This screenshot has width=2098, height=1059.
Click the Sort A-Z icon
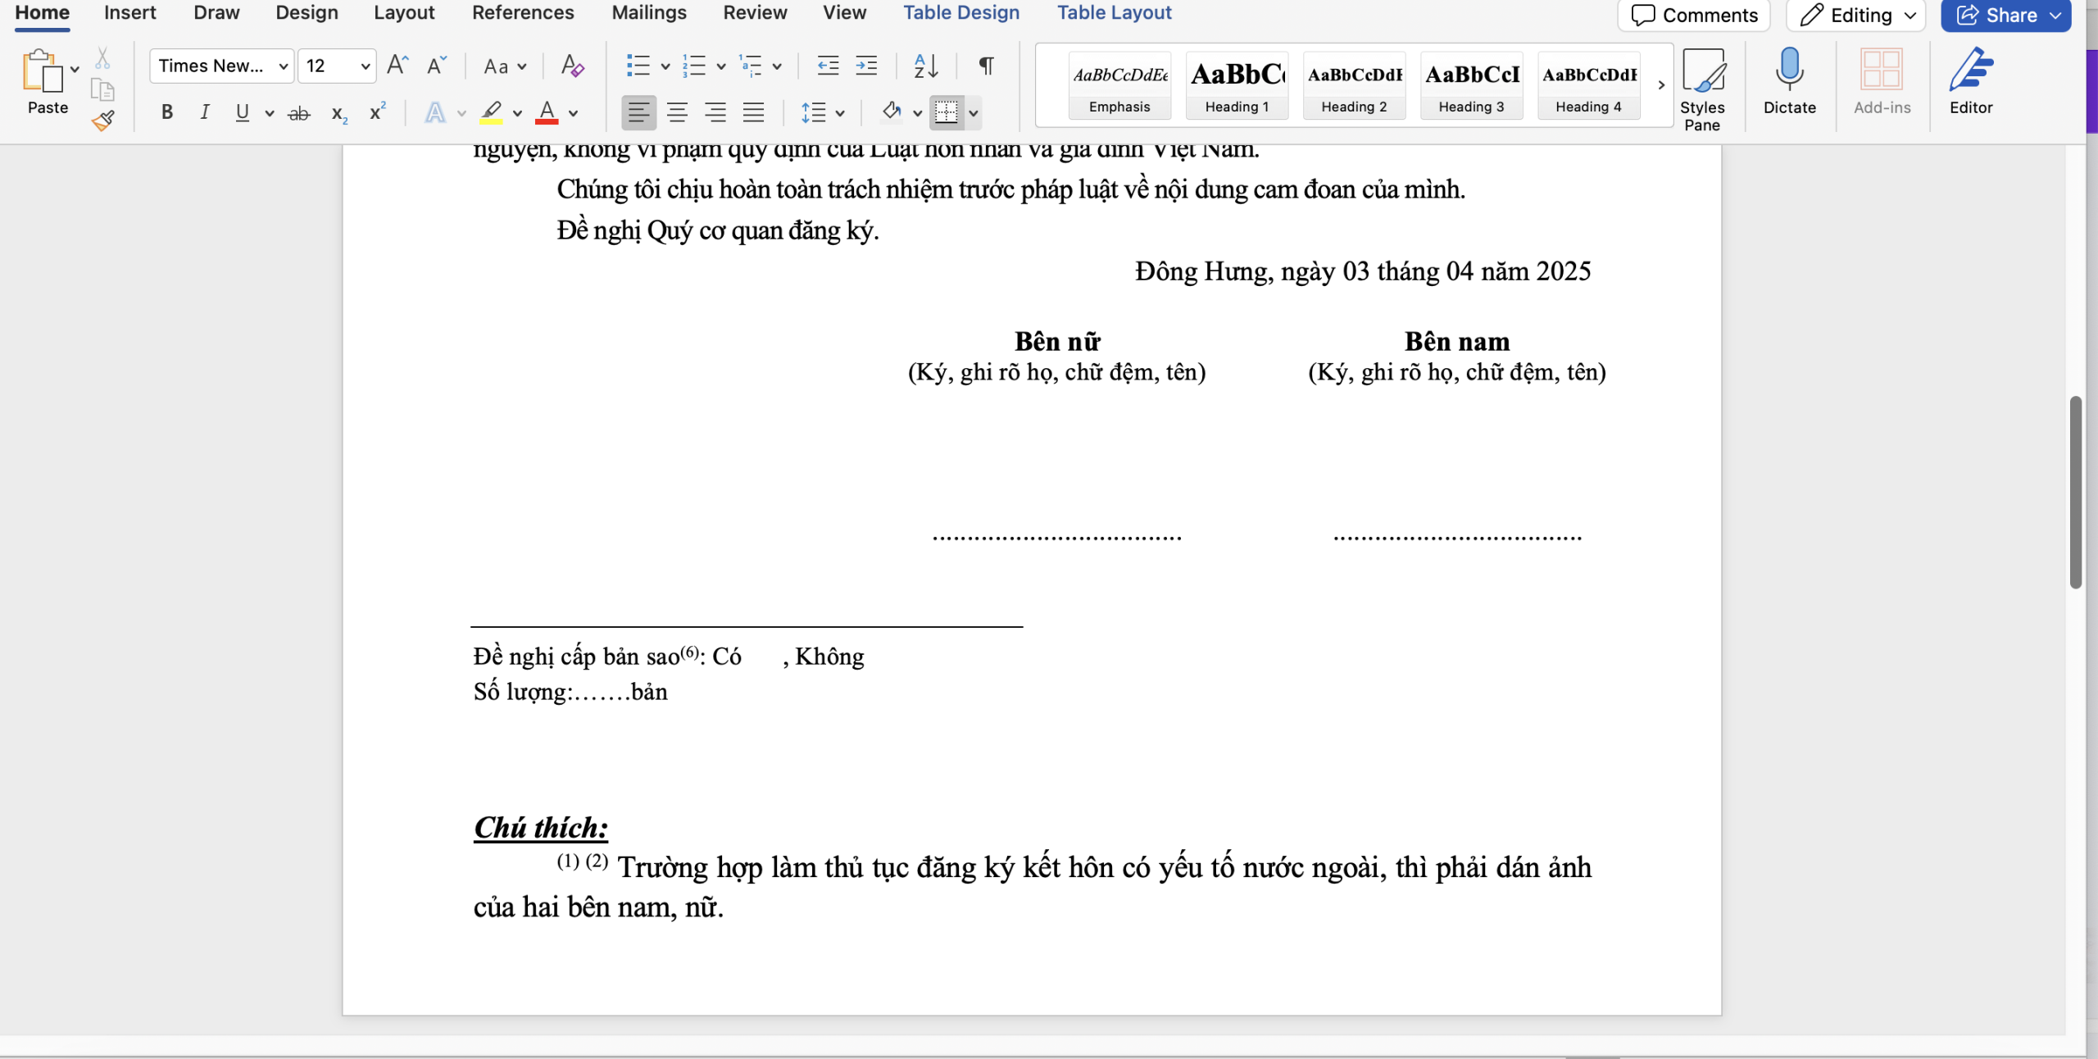point(925,66)
